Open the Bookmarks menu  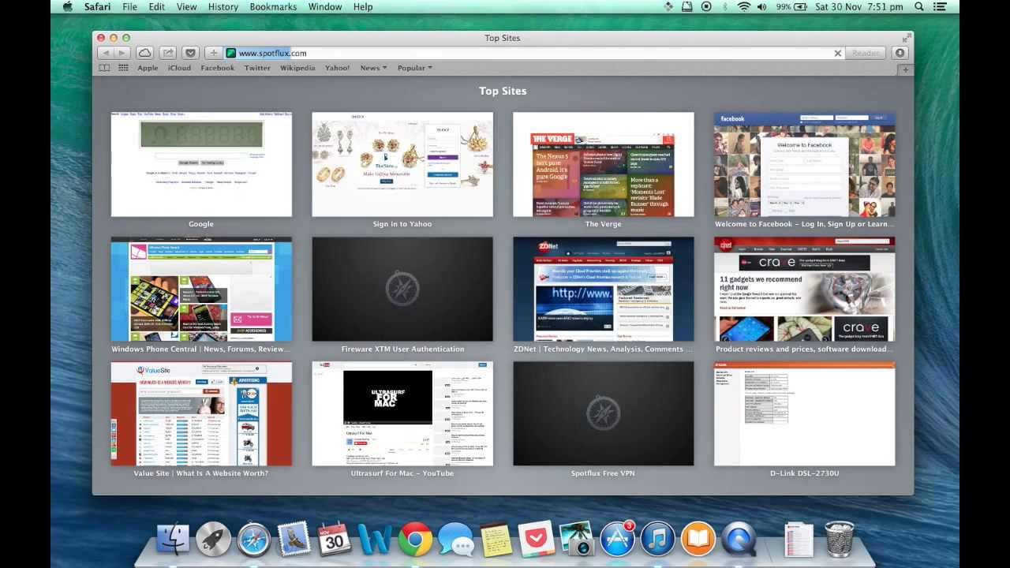click(273, 6)
